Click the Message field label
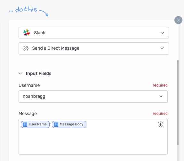 tap(28, 114)
